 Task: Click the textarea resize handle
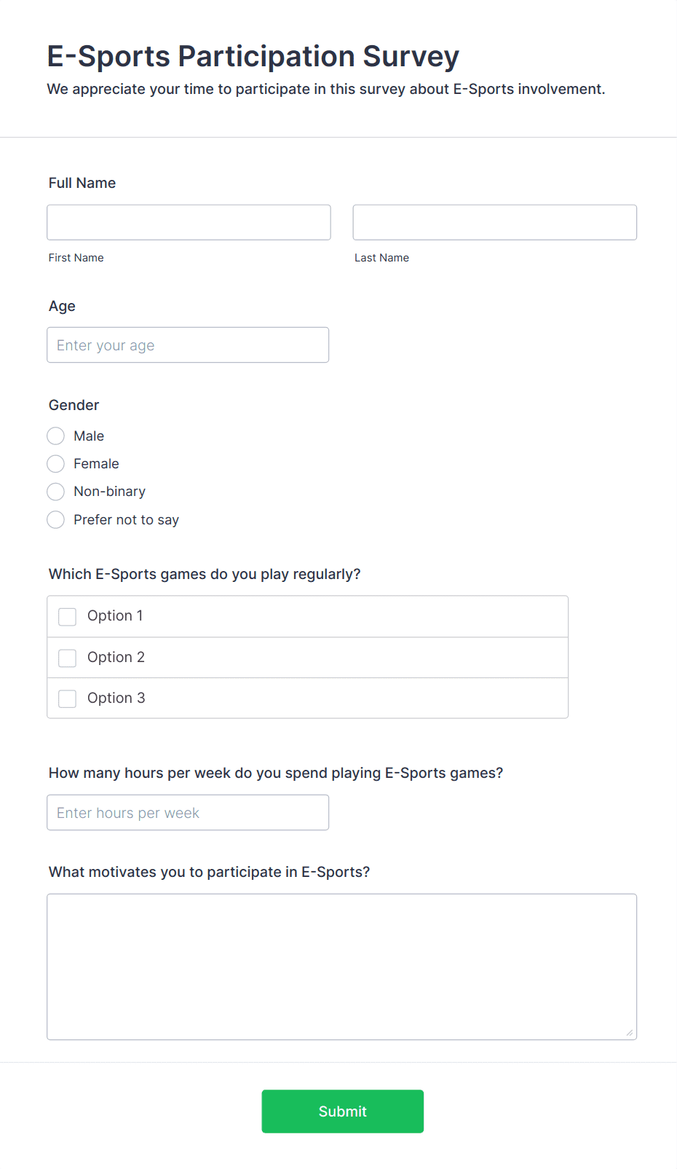[x=630, y=1032]
